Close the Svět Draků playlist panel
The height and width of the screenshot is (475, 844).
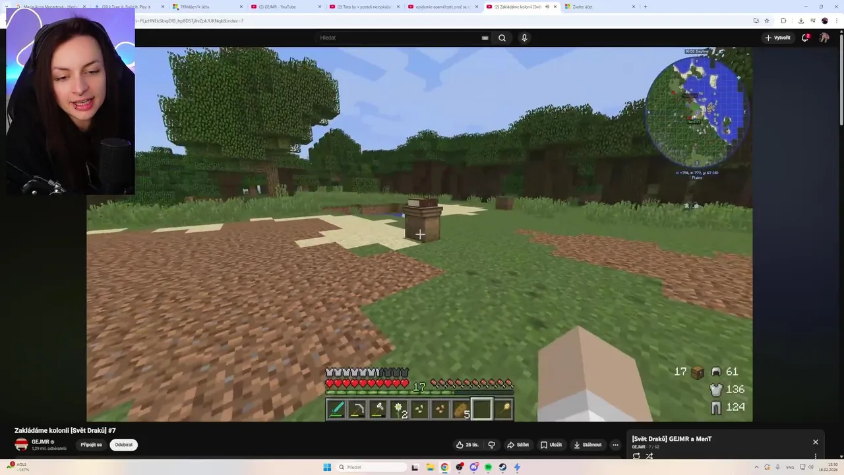[816, 442]
